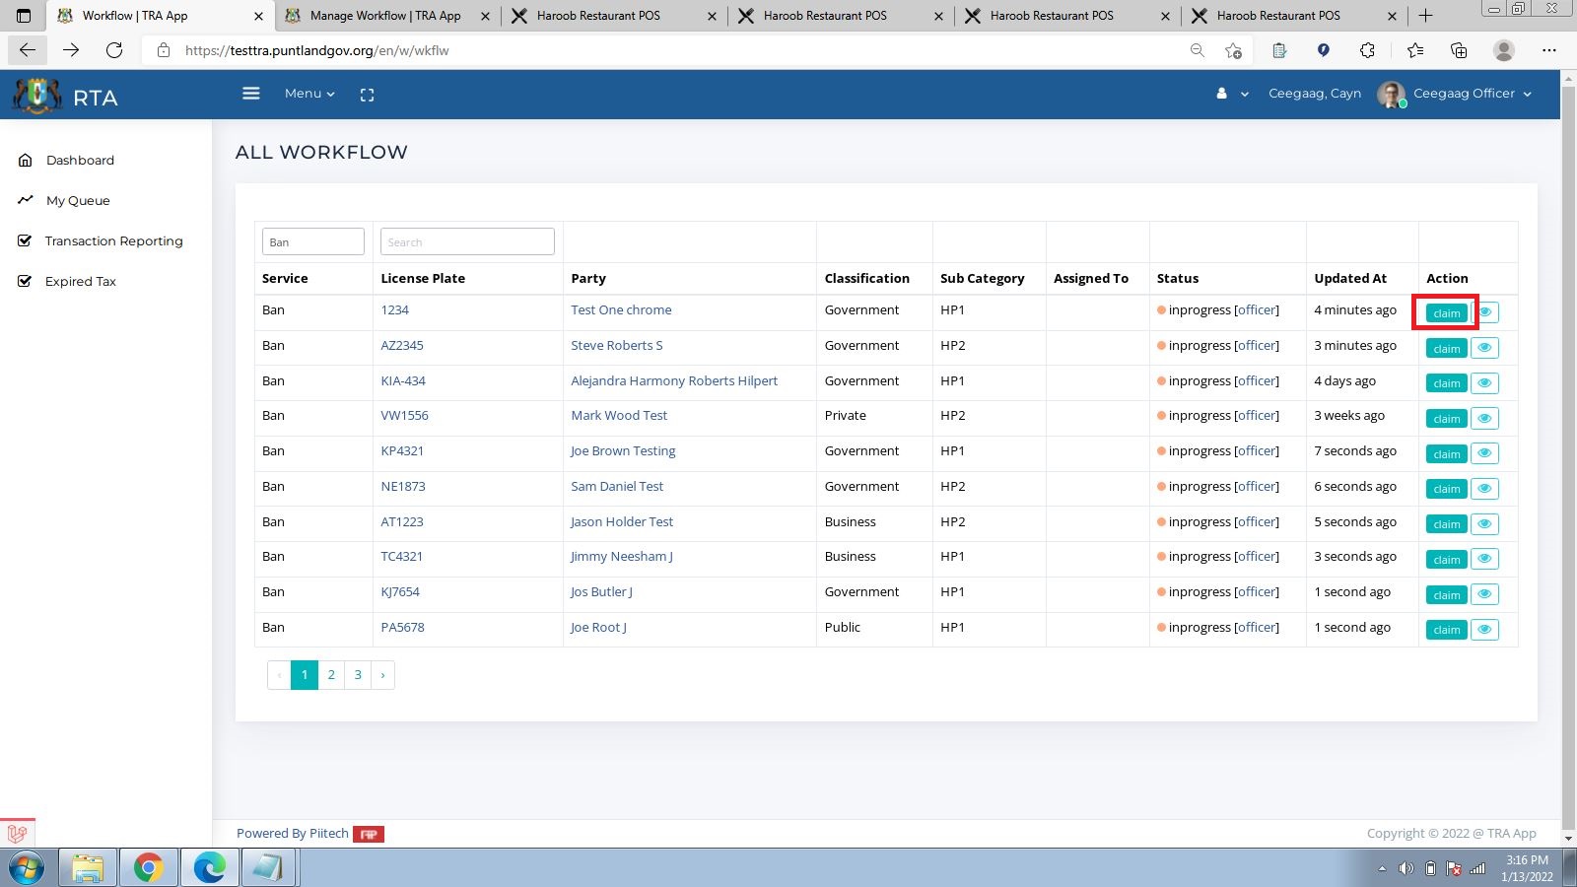Click the zoom magnifier icon in address bar

[1197, 50]
